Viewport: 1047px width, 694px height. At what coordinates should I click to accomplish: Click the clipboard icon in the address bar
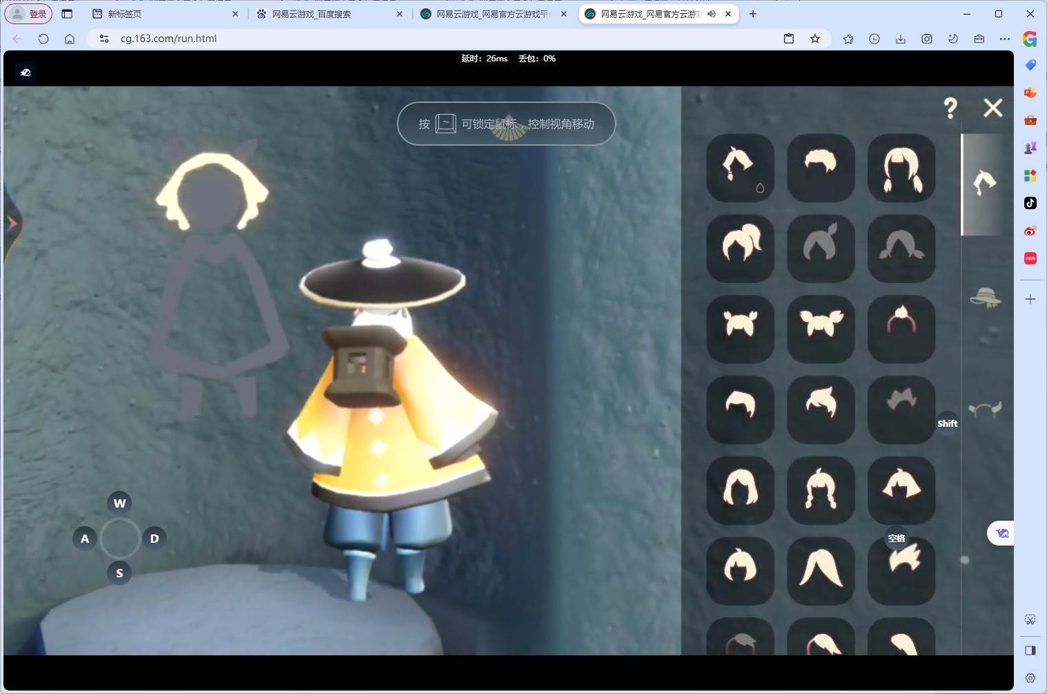789,39
